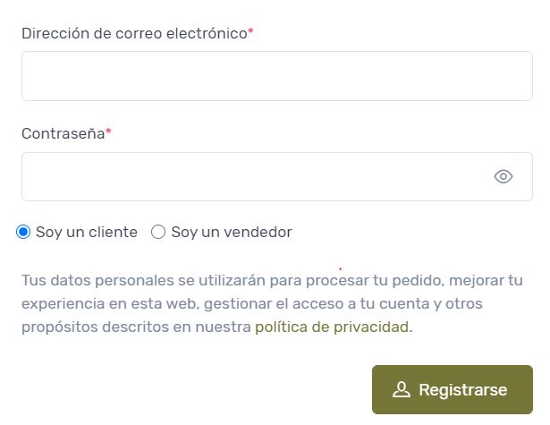This screenshot has height=425, width=550.
Task: Focus the email address input field
Action: tap(277, 76)
